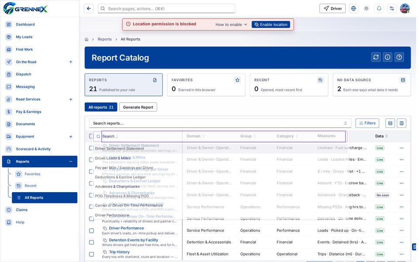Switch to the column layout view icon
Image resolution: width=419 pixels, height=262 pixels.
pyautogui.click(x=402, y=123)
